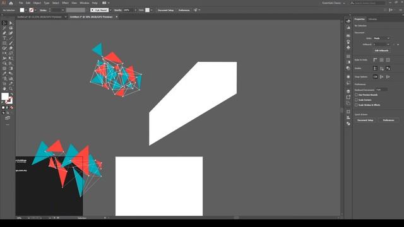Select the Shape Builder tool
This screenshot has height=227, width=404.
(x=4, y=63)
